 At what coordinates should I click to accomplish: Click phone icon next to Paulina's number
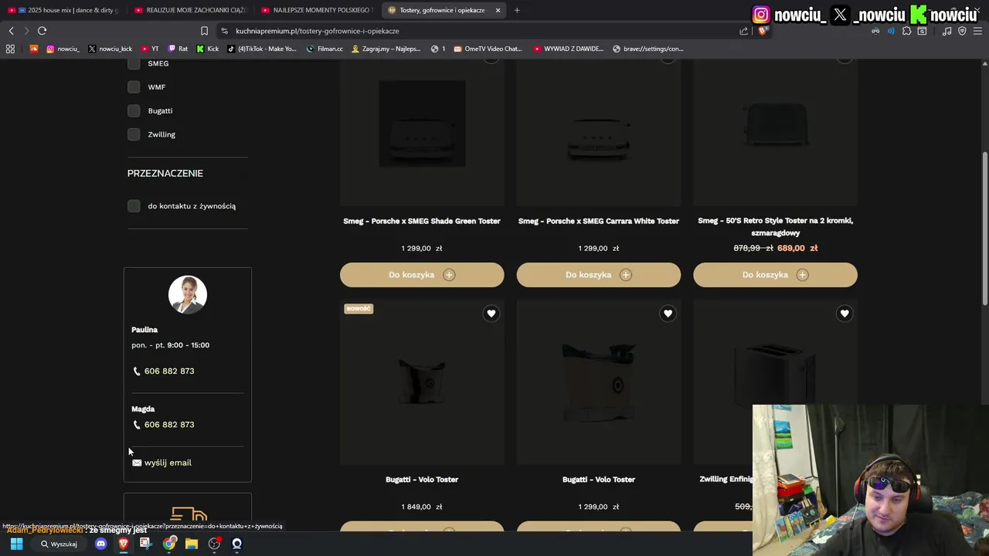coord(137,371)
